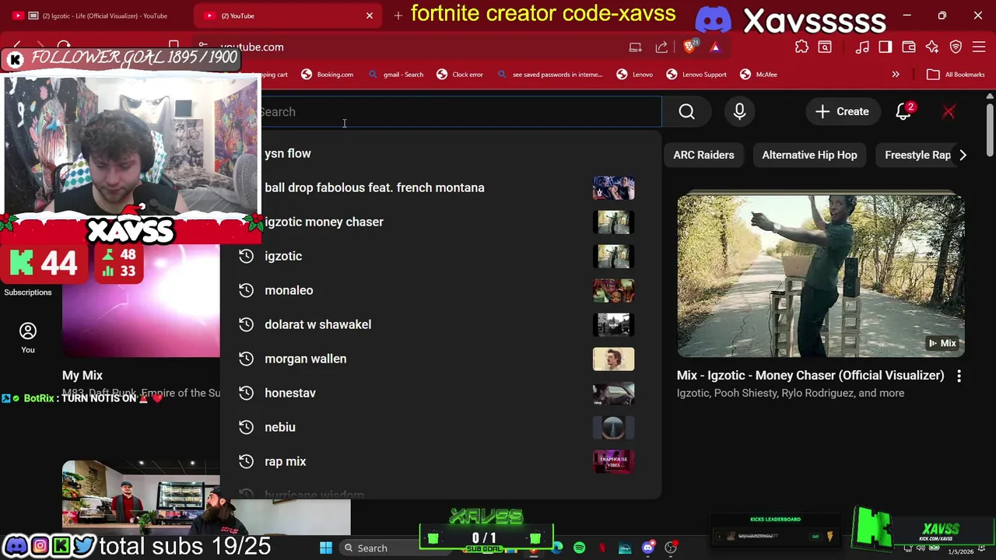Toggle the browser sidebar panel icon

coord(886,47)
